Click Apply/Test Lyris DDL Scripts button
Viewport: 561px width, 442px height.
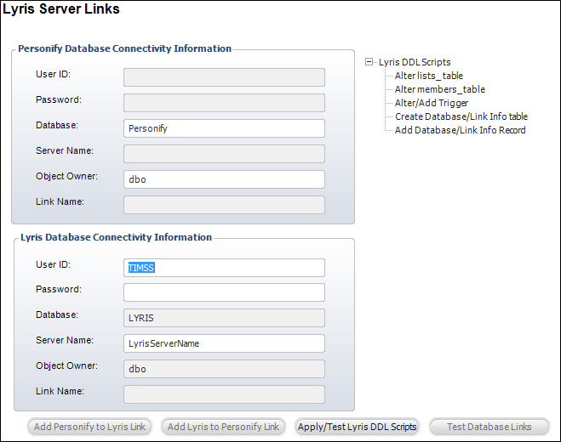[x=357, y=427]
